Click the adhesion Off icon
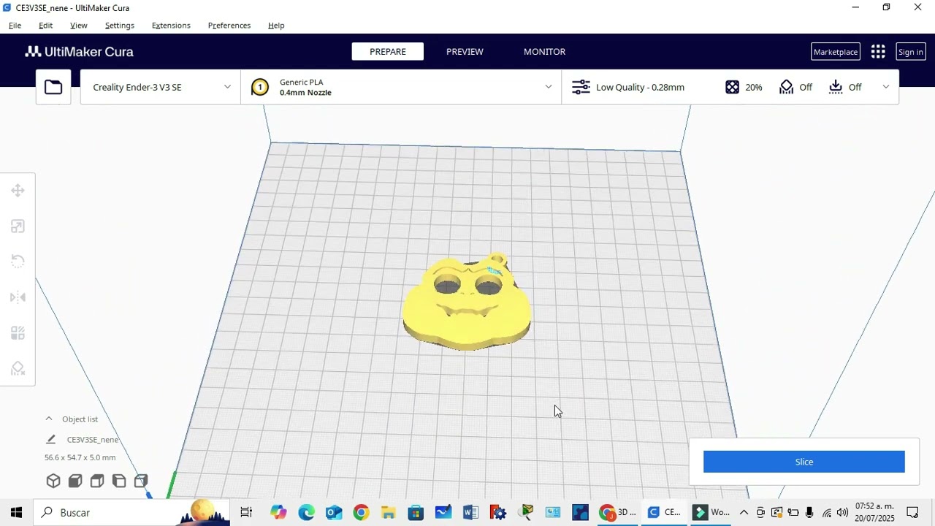The width and height of the screenshot is (935, 526). tap(836, 87)
